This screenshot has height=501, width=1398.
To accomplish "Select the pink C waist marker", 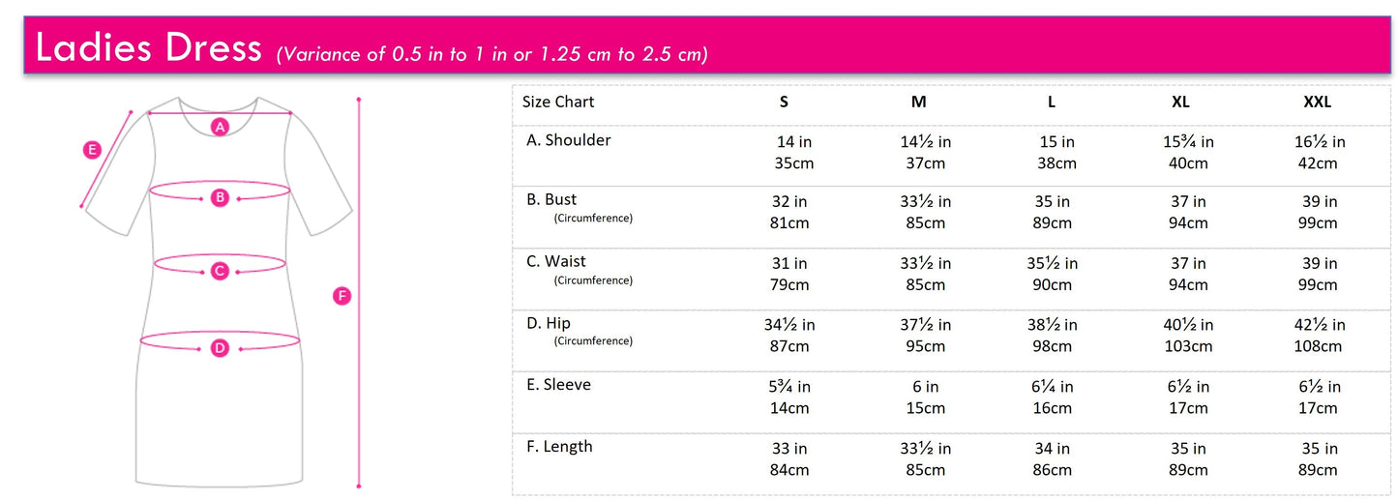I will pos(220,271).
